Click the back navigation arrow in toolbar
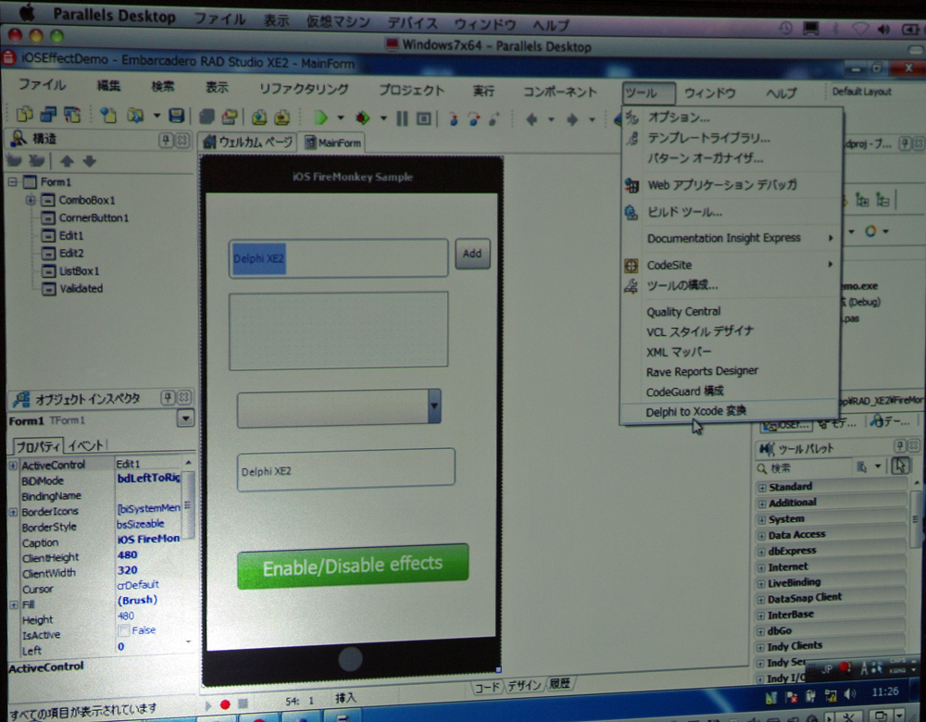Screen dimensions: 926x722 click(x=532, y=119)
